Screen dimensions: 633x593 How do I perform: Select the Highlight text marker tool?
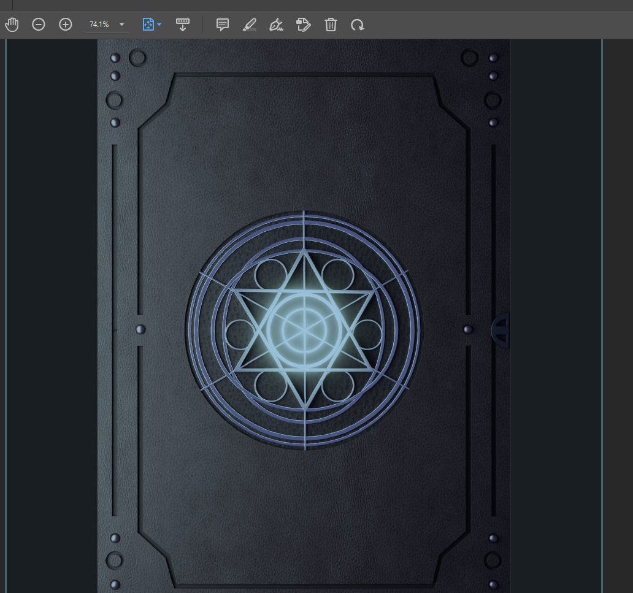(x=250, y=25)
